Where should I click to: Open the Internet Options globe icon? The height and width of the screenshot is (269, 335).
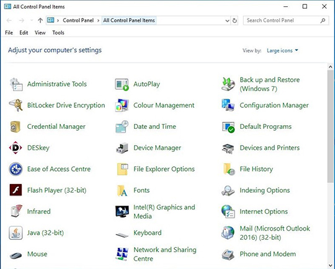pyautogui.click(x=228, y=211)
